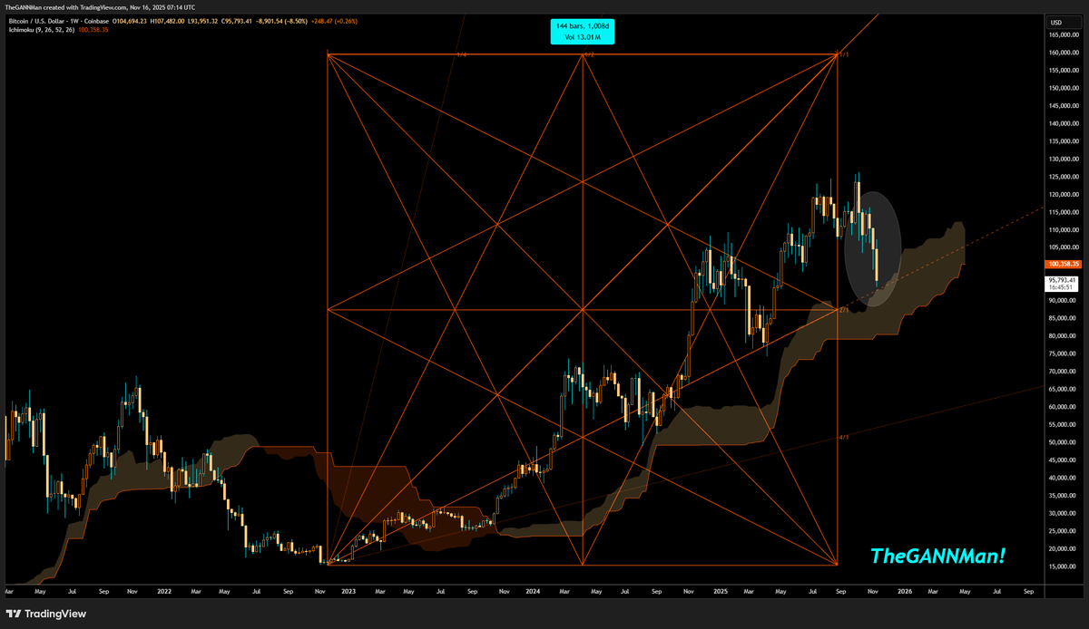The width and height of the screenshot is (1089, 629).
Task: Click the 30,000.00 price scale label
Action: click(1064, 513)
